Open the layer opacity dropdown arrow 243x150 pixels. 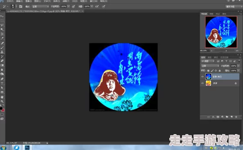pos(239,66)
